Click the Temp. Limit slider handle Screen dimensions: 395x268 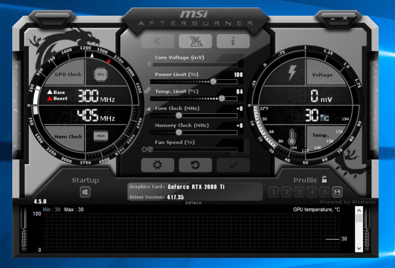[222, 99]
